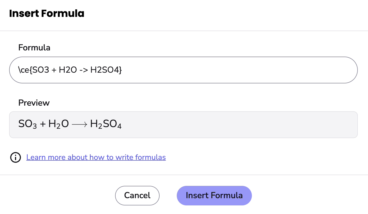Click the Insert Formula dialog title
Screen dimensions: 368x214
pos(47,14)
